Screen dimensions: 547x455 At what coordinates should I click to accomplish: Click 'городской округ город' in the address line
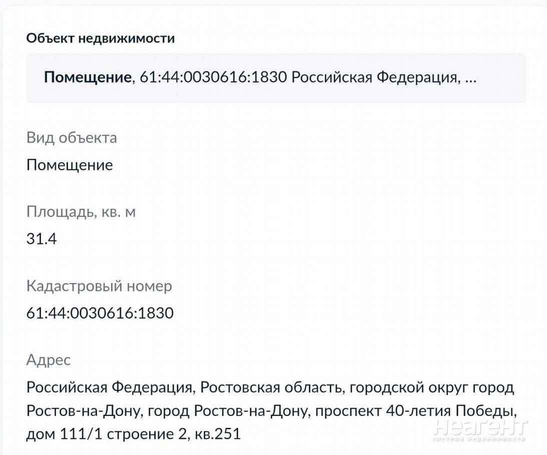(x=431, y=387)
